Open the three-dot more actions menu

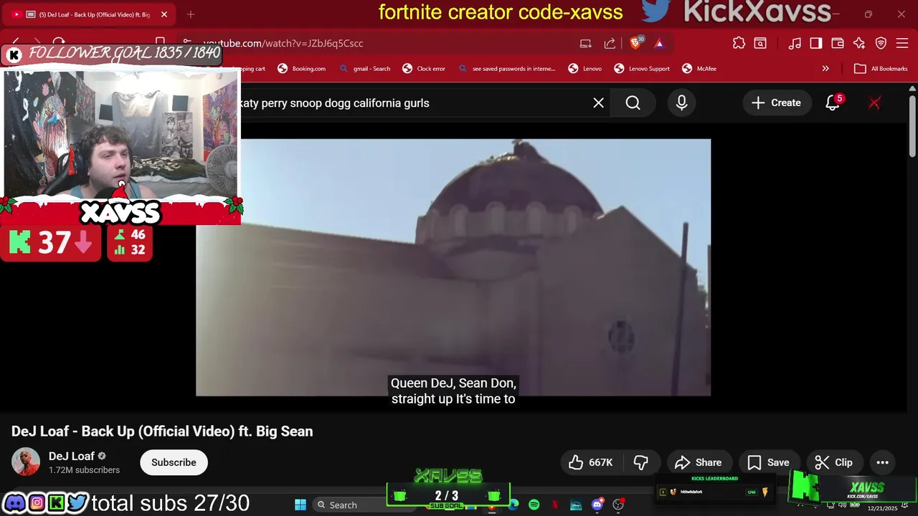pyautogui.click(x=883, y=463)
